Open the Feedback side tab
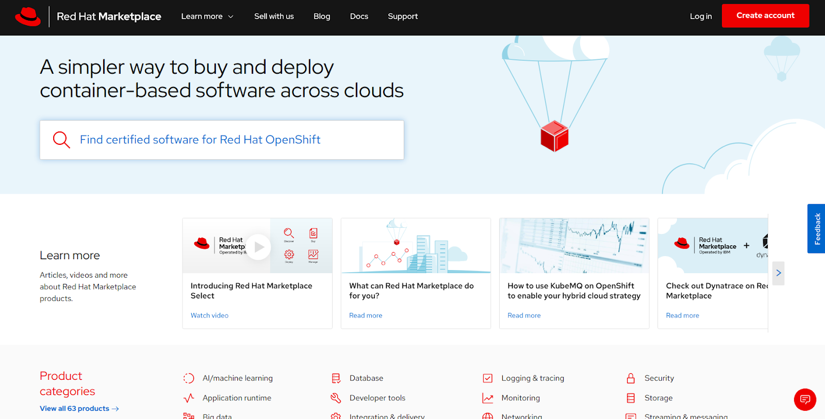Image resolution: width=825 pixels, height=419 pixels. pos(816,229)
